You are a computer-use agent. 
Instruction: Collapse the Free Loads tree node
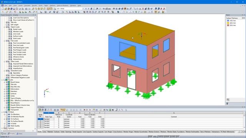click(x=5, y=41)
